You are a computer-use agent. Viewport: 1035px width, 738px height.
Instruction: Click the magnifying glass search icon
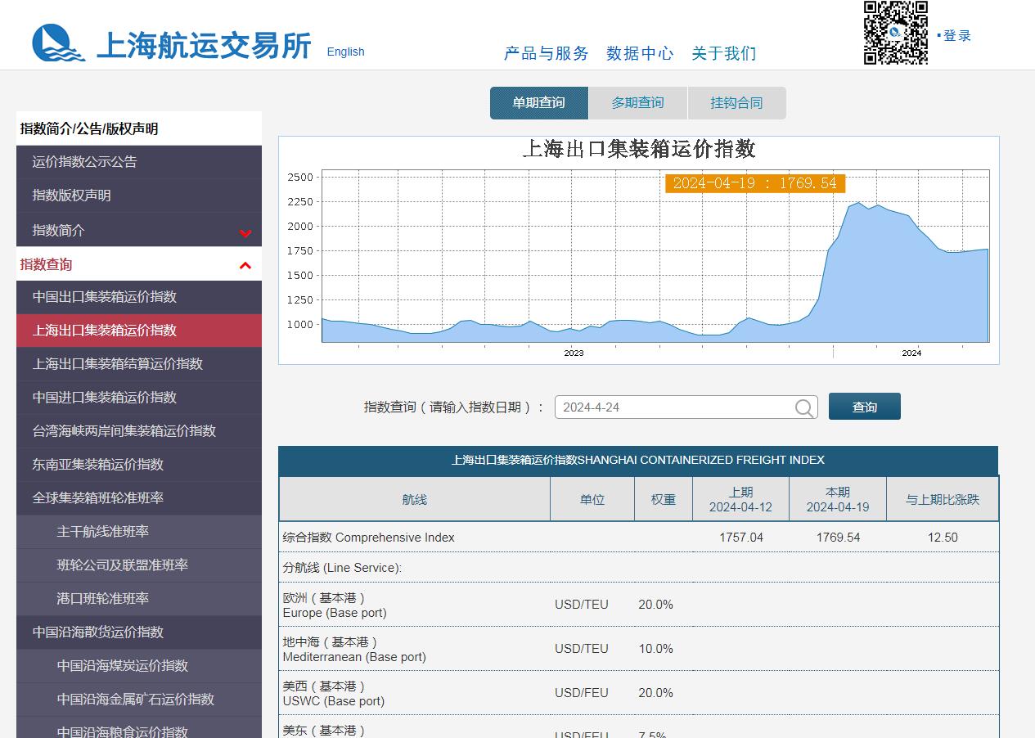[x=803, y=407]
